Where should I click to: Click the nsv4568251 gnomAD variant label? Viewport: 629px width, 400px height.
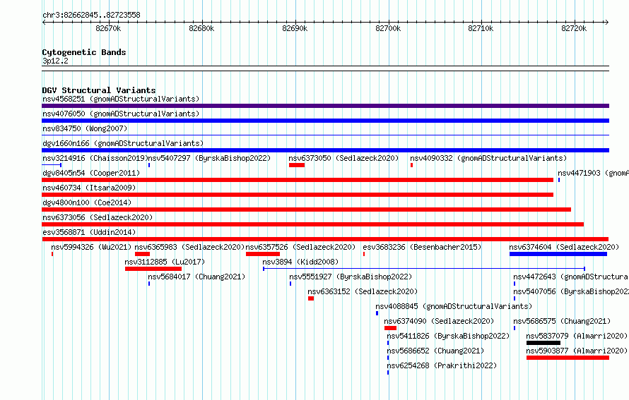[121, 99]
